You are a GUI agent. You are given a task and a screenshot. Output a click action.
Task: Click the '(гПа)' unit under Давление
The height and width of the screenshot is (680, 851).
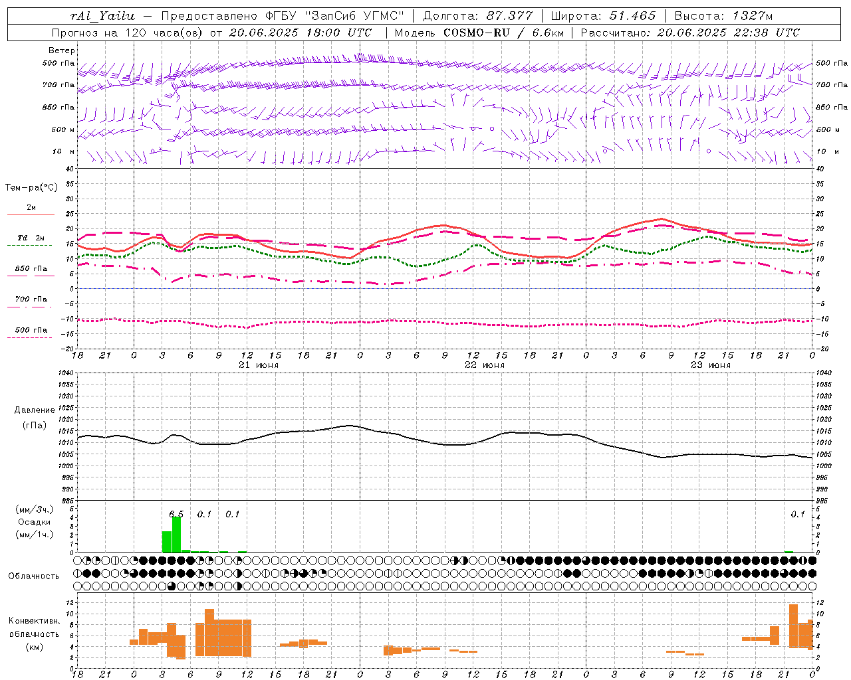click(35, 425)
